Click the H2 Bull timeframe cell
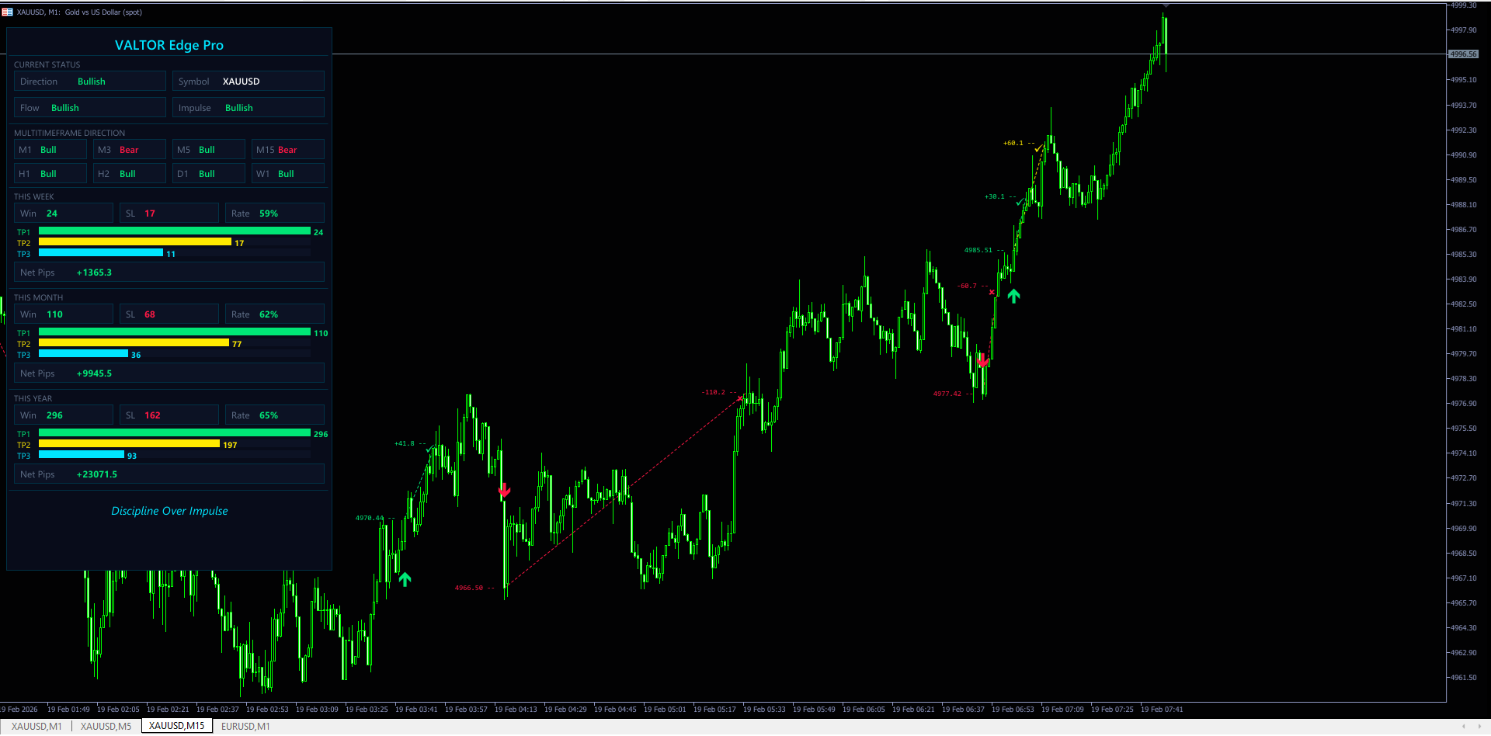 click(x=130, y=174)
